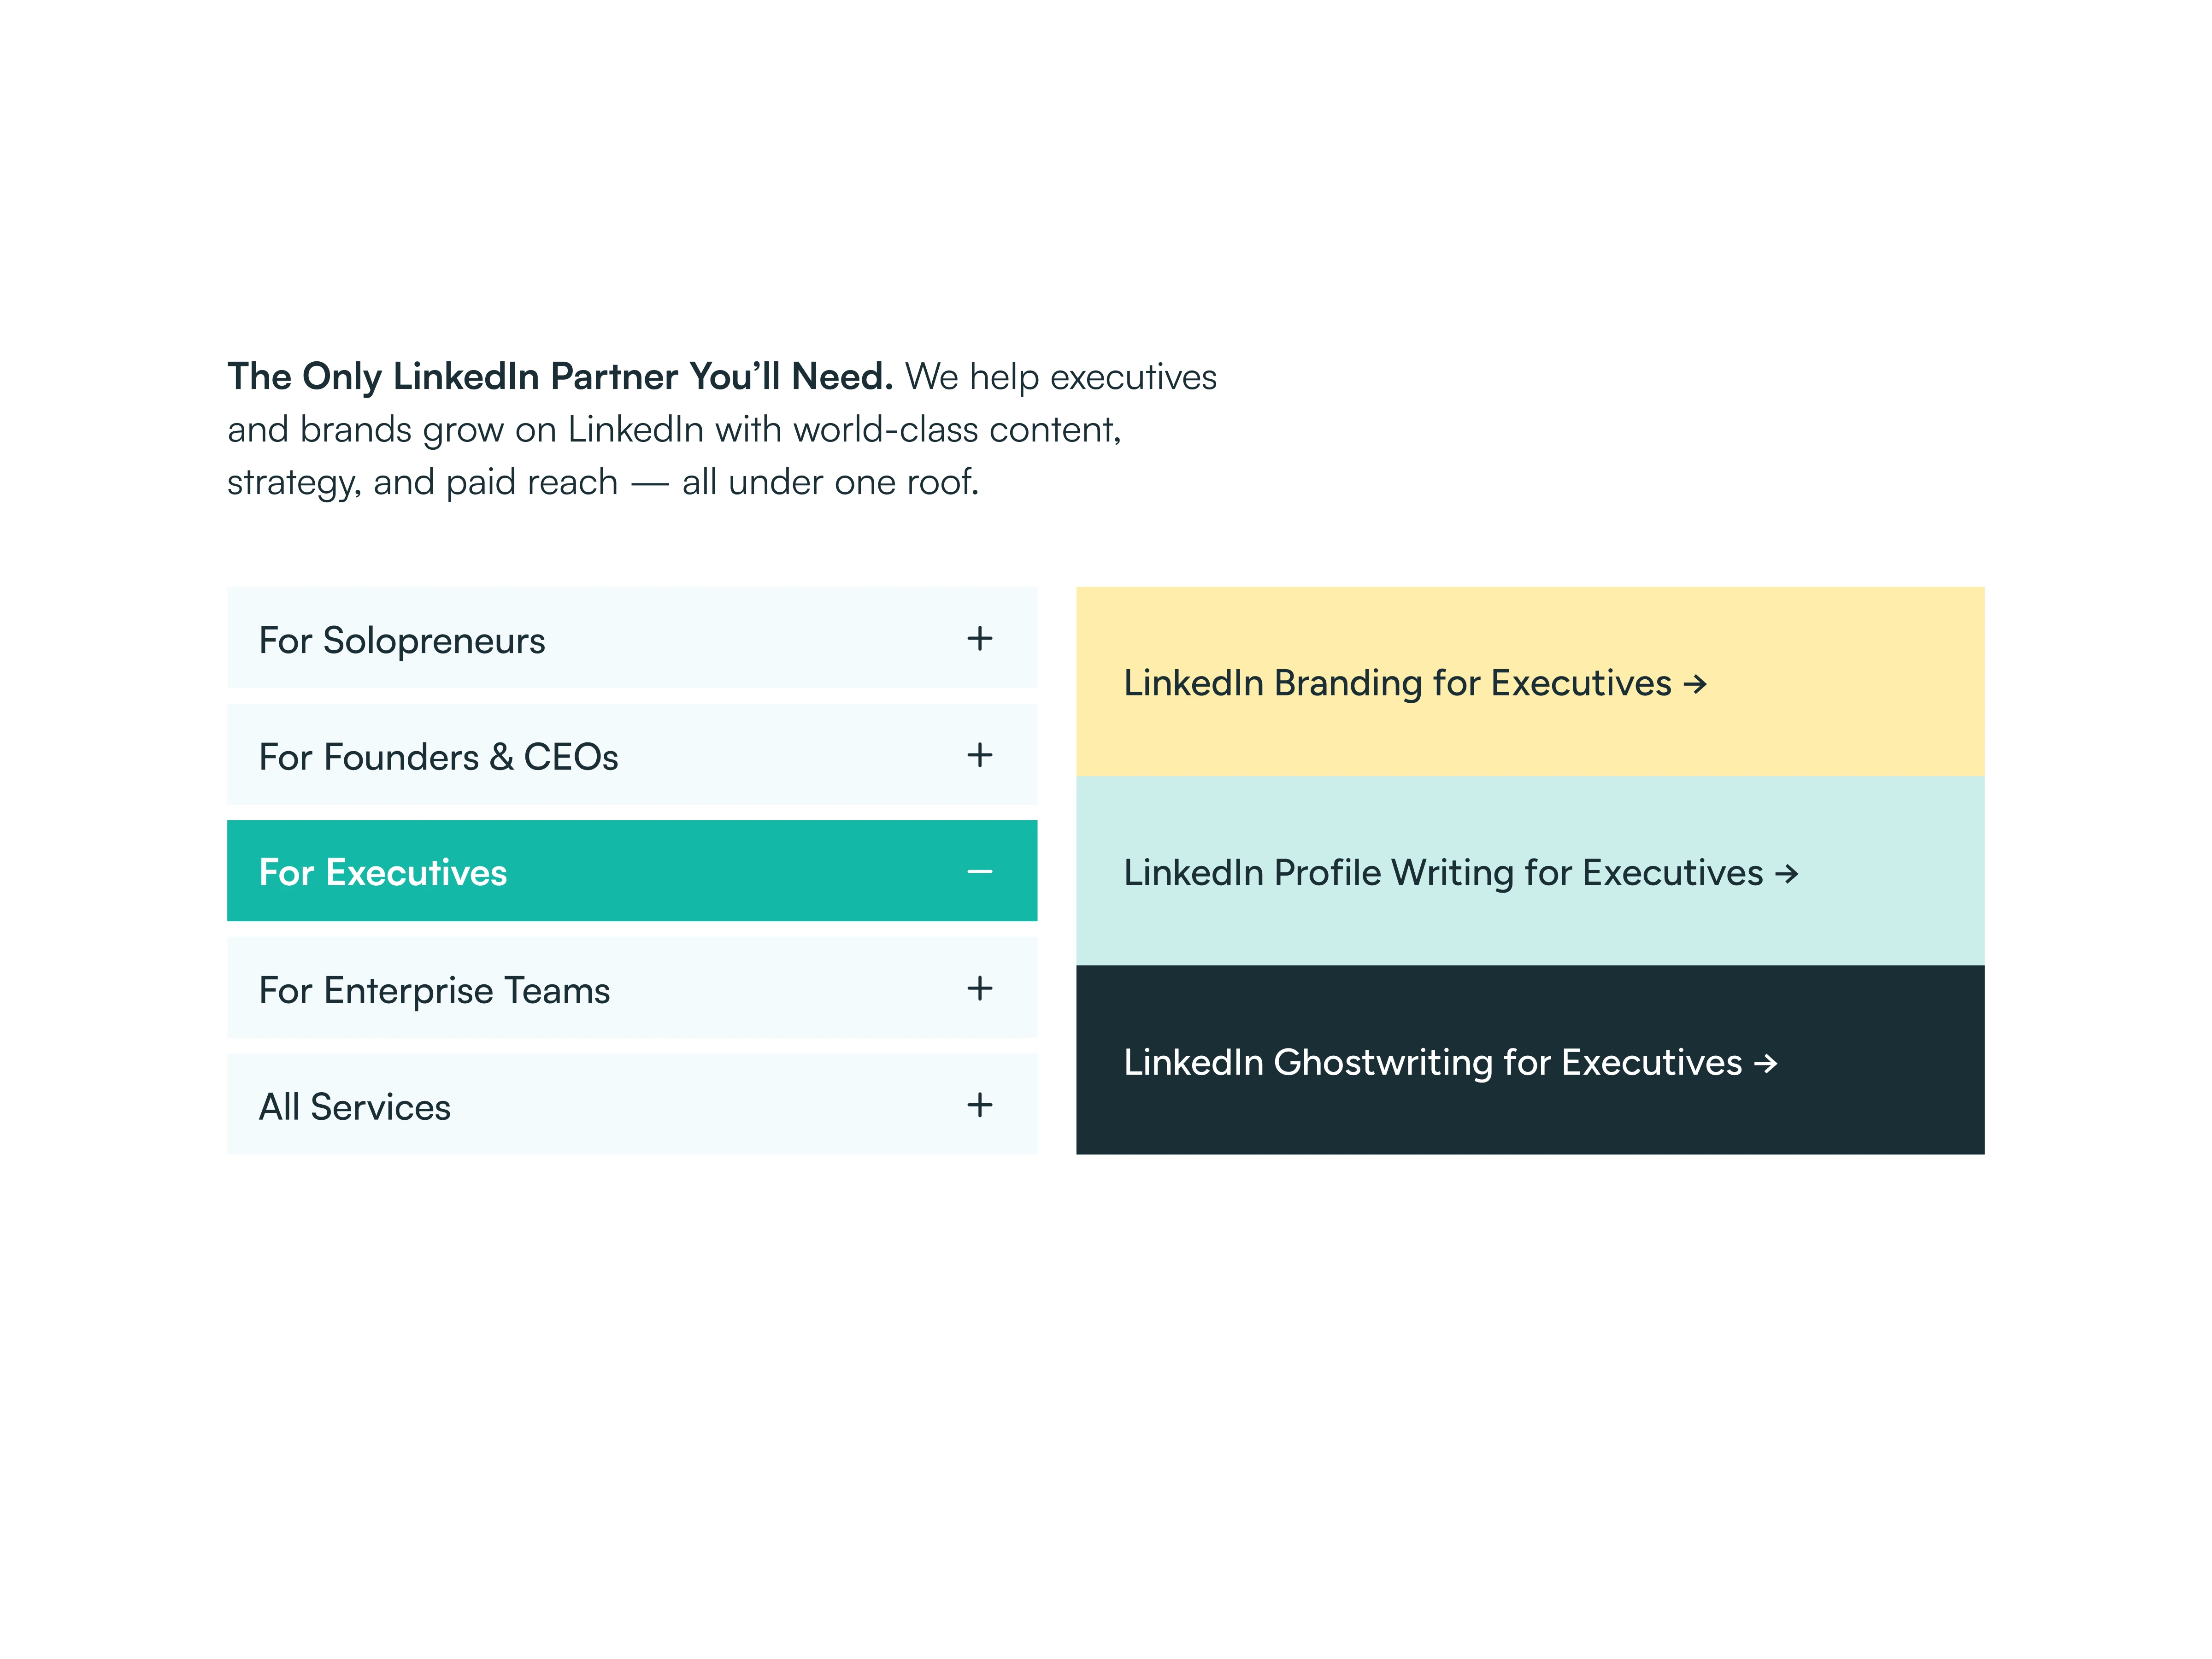Open the LinkedIn Ghostwriting for Executives link text
Screen dimensions: 2212x1659
[1432, 1062]
